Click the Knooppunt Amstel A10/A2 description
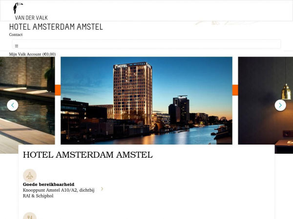The height and width of the screenshot is (219, 293). [x=58, y=193]
